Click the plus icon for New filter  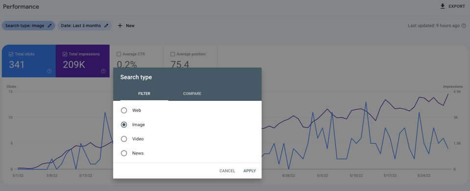(120, 26)
